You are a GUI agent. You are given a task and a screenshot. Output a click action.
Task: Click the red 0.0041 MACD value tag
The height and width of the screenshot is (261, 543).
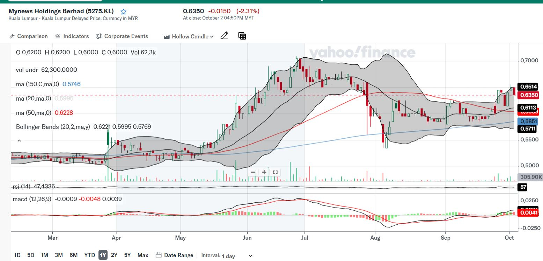pyautogui.click(x=528, y=212)
